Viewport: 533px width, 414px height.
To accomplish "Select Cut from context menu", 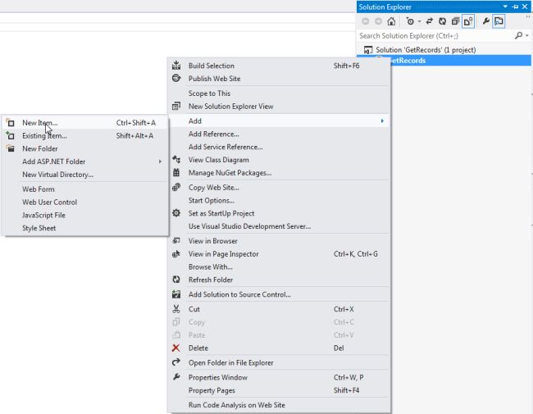I will [279, 309].
